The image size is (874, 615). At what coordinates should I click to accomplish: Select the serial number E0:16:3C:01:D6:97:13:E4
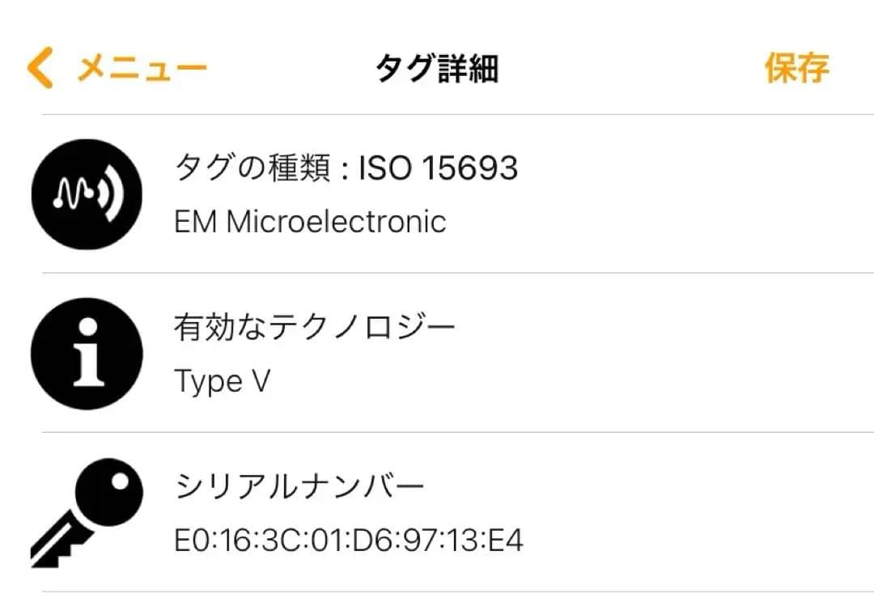349,540
